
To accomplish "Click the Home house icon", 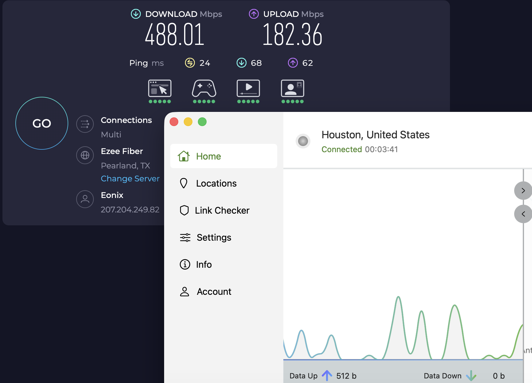I will coord(184,156).
